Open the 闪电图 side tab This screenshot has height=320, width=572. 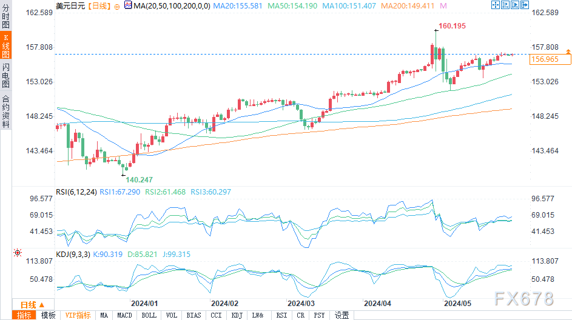tap(6, 75)
